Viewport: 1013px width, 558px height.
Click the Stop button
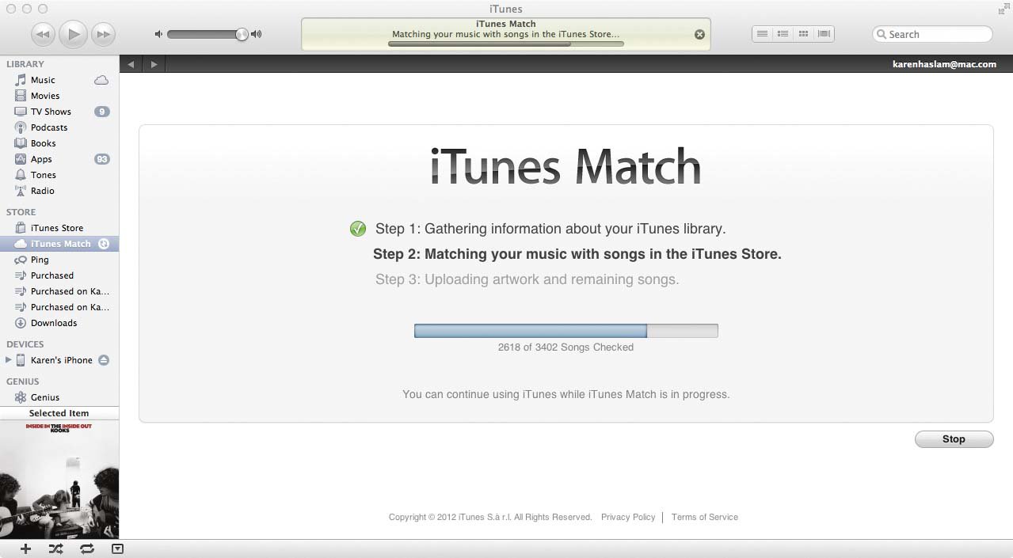(x=954, y=439)
